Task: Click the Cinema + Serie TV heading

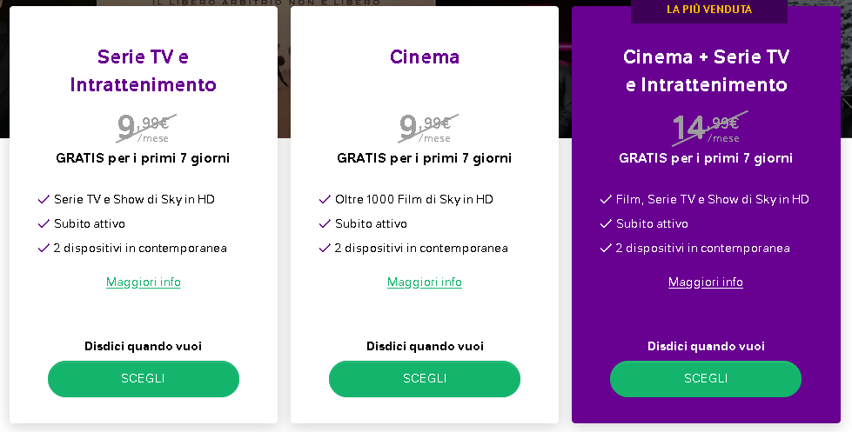Action: [x=706, y=70]
